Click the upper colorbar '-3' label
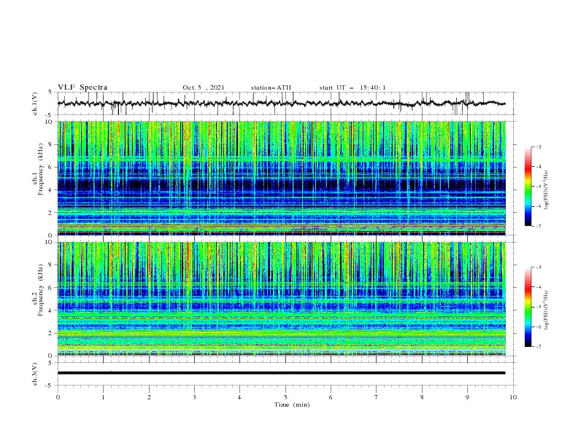This screenshot has height=446, width=578. point(538,146)
